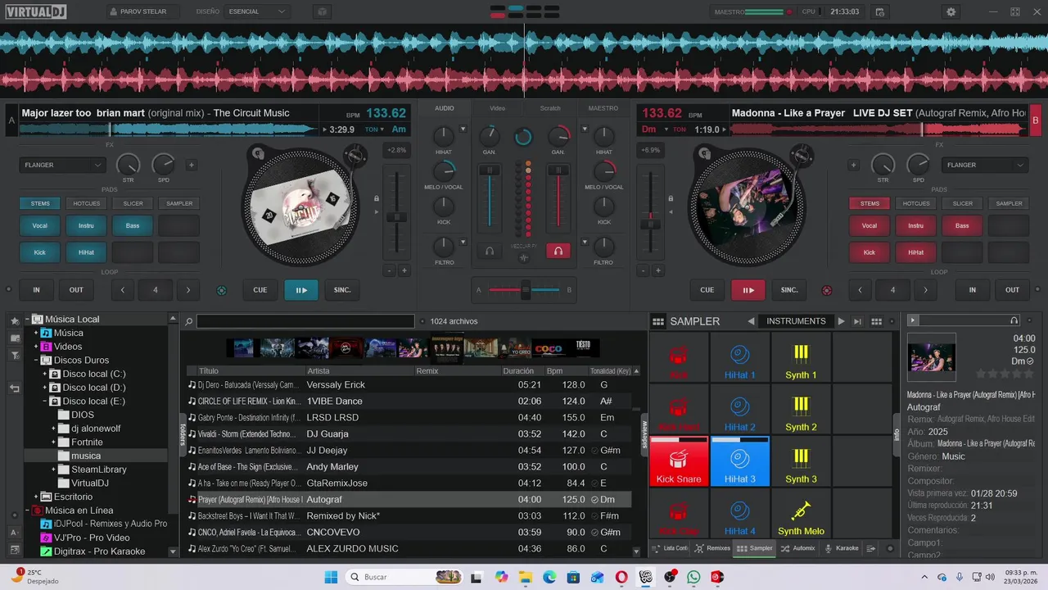Open deck A TON key dropdown

(x=374, y=129)
